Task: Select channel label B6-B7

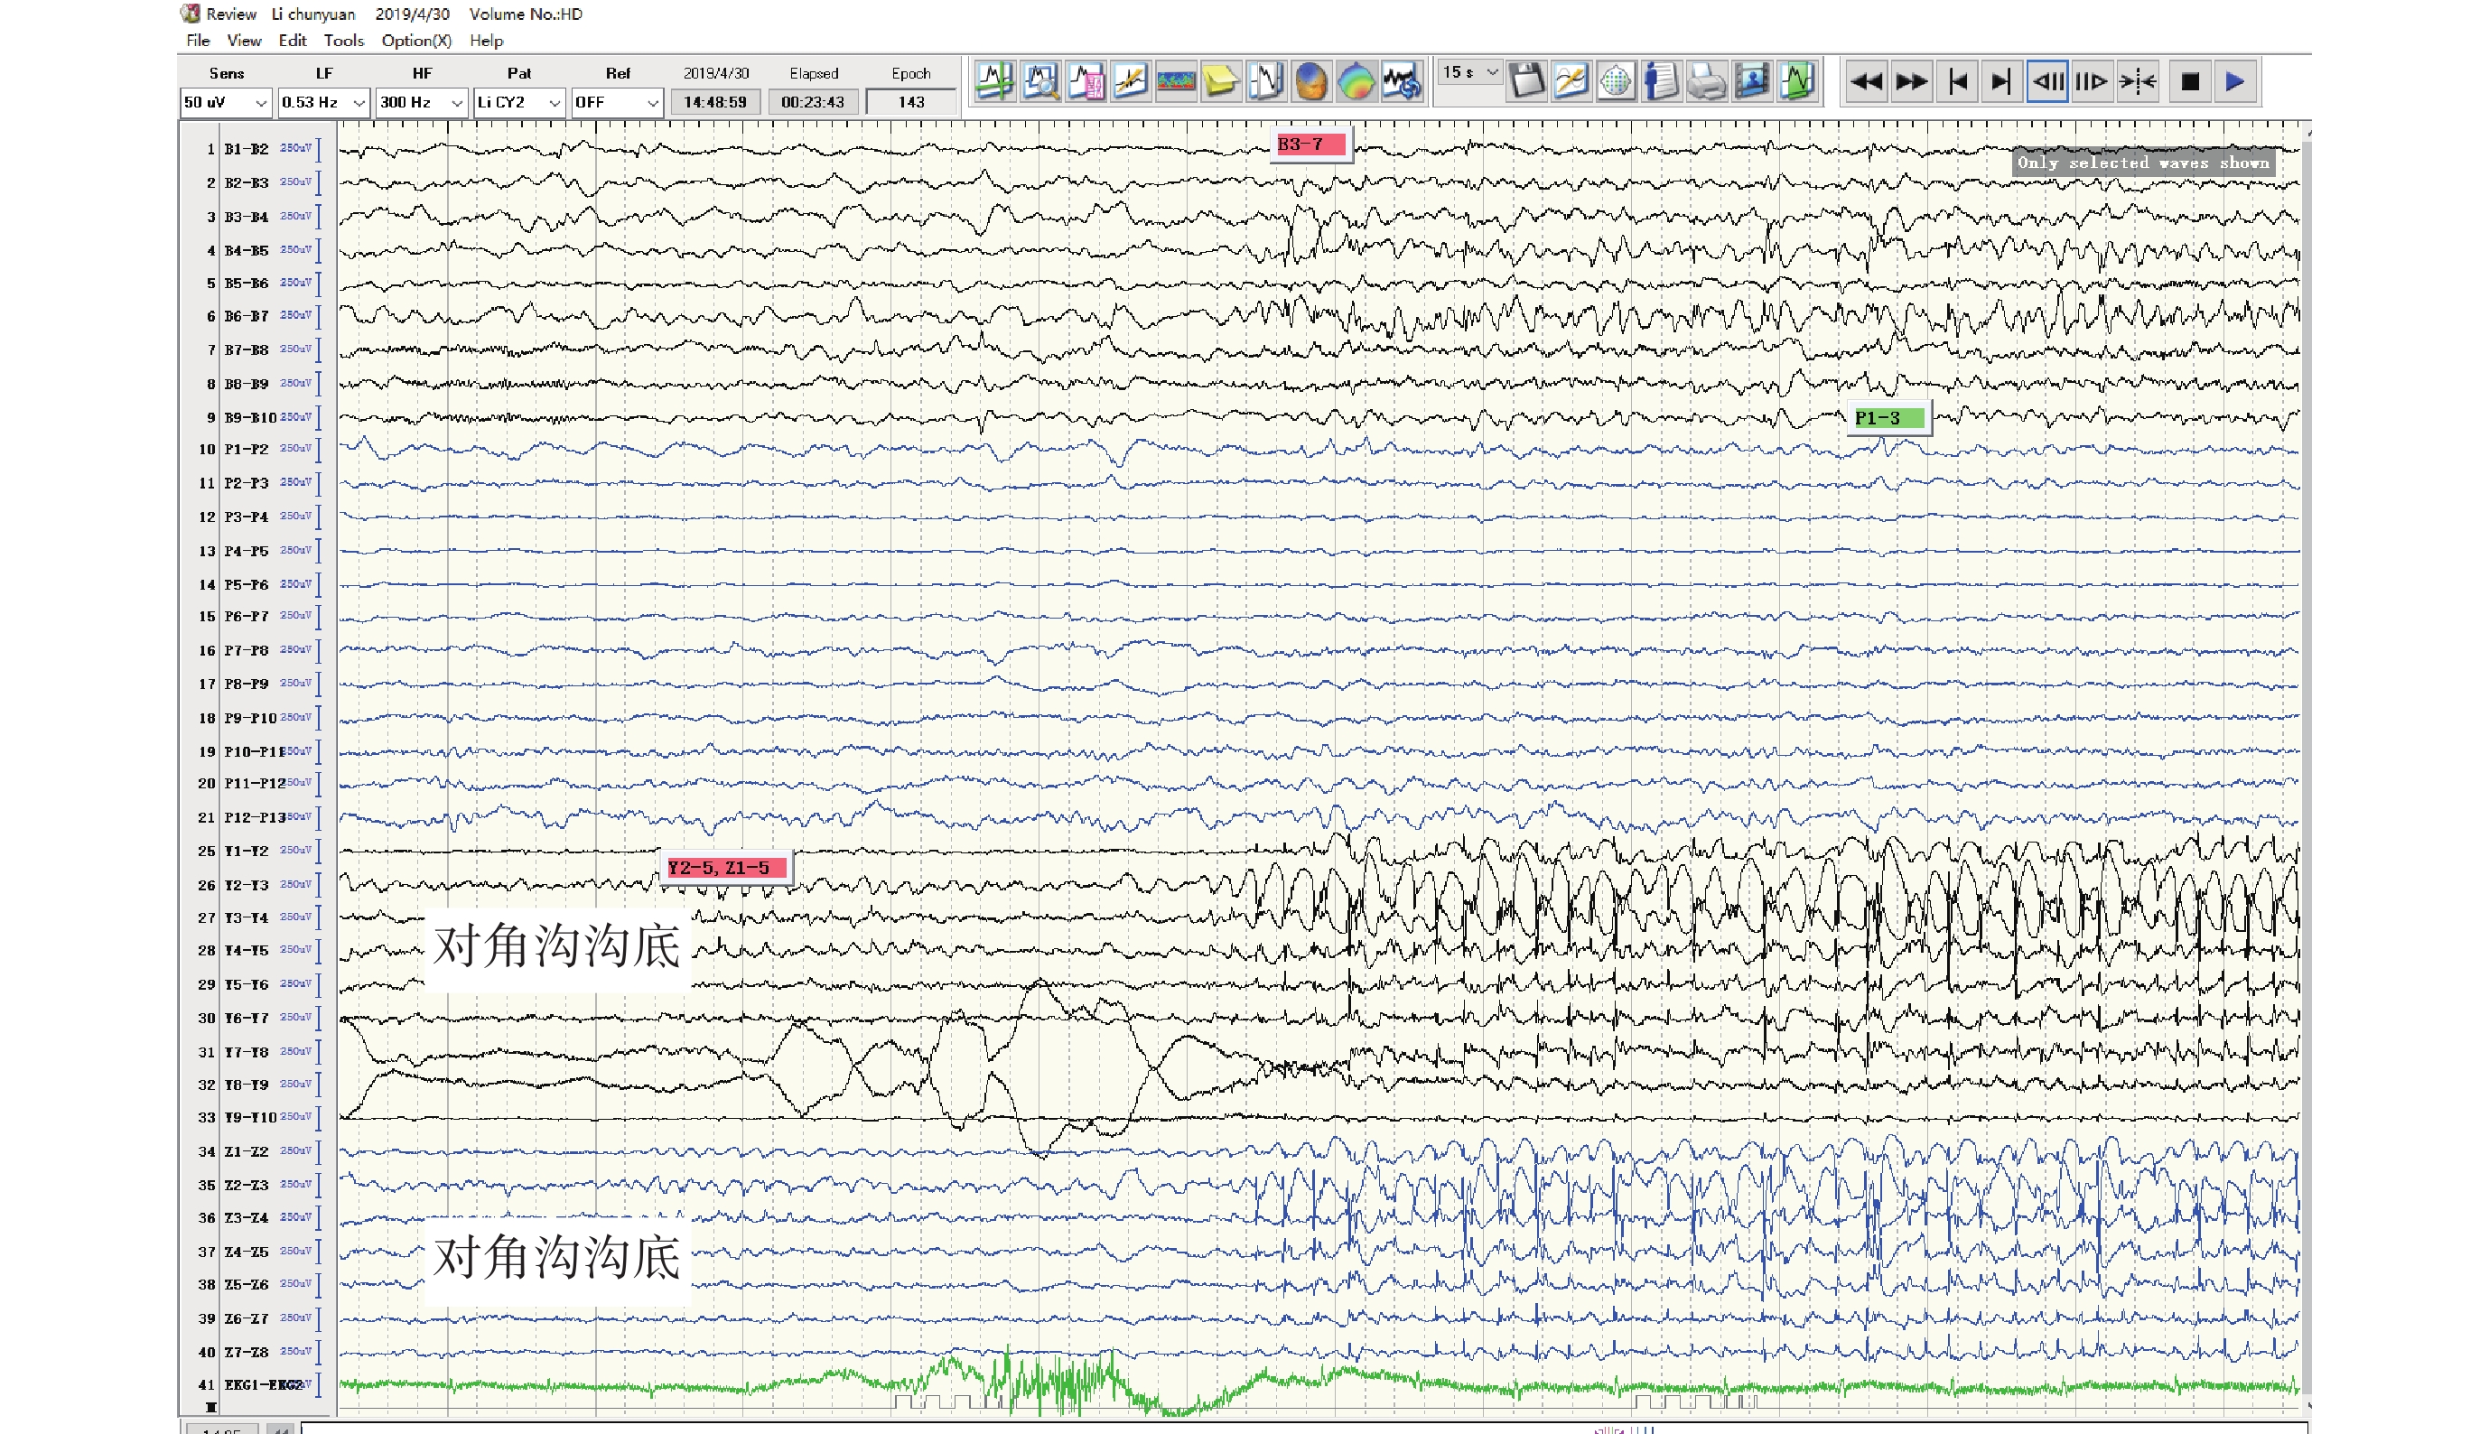Action: pos(246,316)
